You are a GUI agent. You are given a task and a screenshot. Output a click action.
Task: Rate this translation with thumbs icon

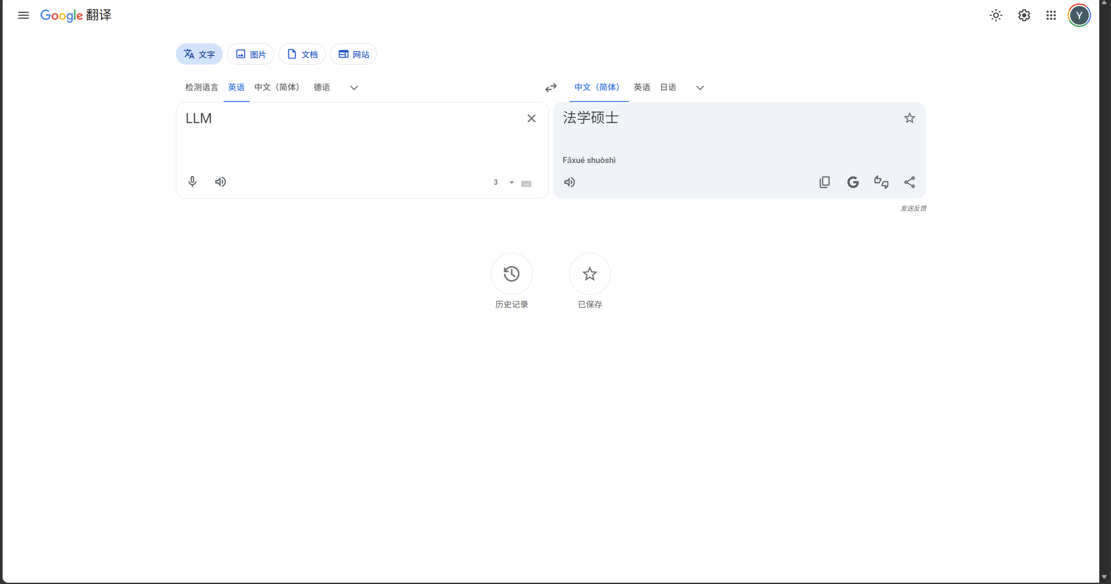881,182
